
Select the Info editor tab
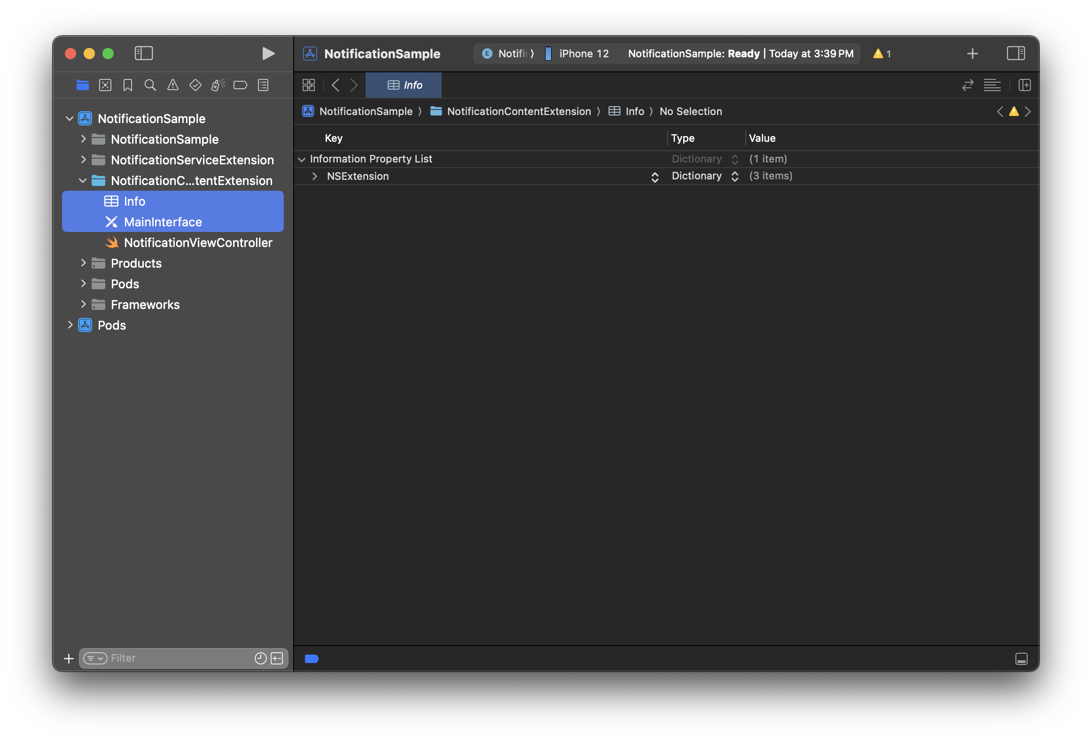tap(404, 85)
